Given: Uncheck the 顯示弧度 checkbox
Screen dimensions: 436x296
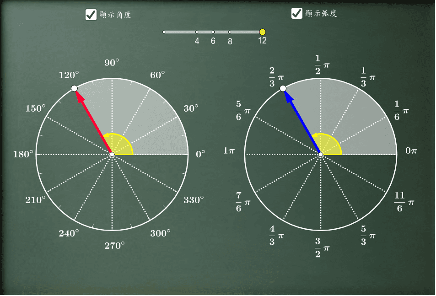Looking at the screenshot, I should tap(297, 13).
